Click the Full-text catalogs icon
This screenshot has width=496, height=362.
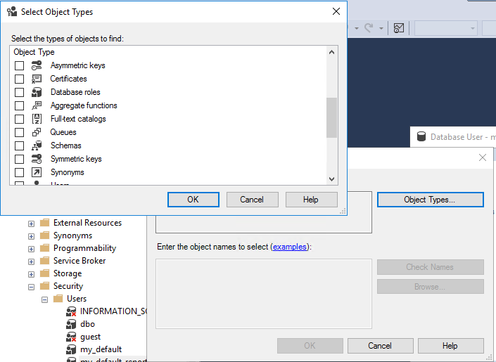37,119
